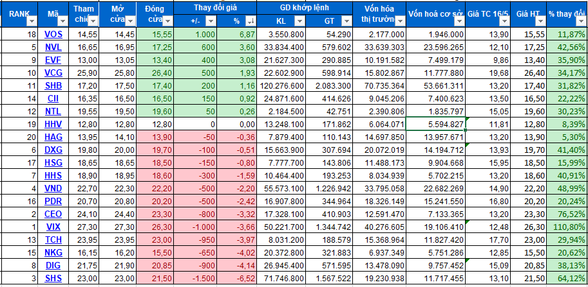Select the 110,80% cell in VIX row
Viewport: 588px width, 287px height.
(x=567, y=227)
